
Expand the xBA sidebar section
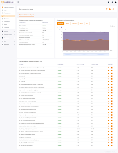click(14, 41)
